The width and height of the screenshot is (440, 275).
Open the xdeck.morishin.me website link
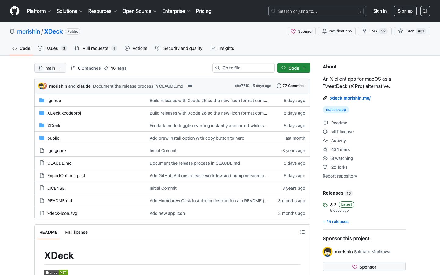(350, 98)
